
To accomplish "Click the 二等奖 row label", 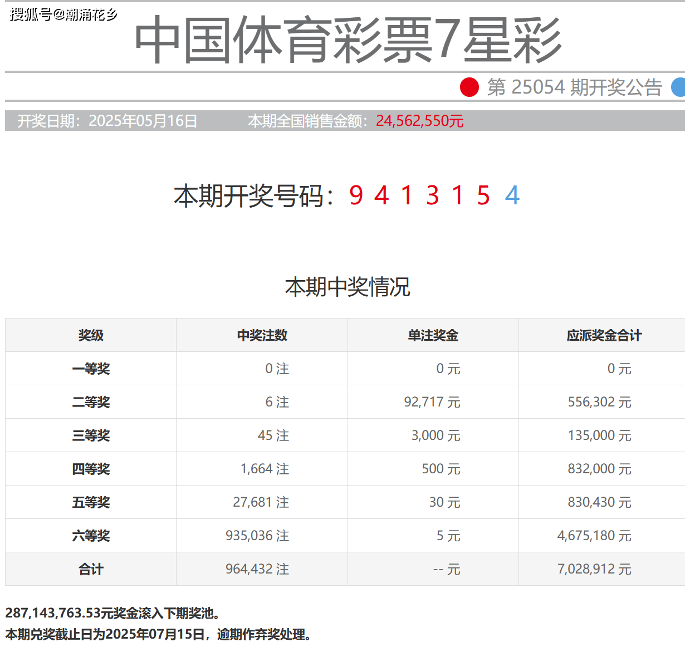I will [x=91, y=402].
